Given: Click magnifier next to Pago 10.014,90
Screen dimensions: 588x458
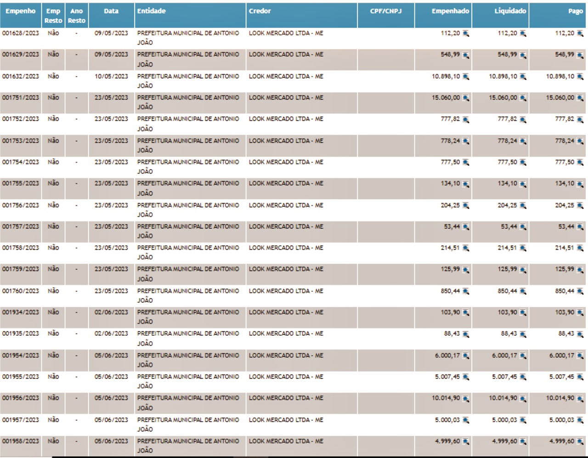Looking at the screenshot, I should point(580,398).
